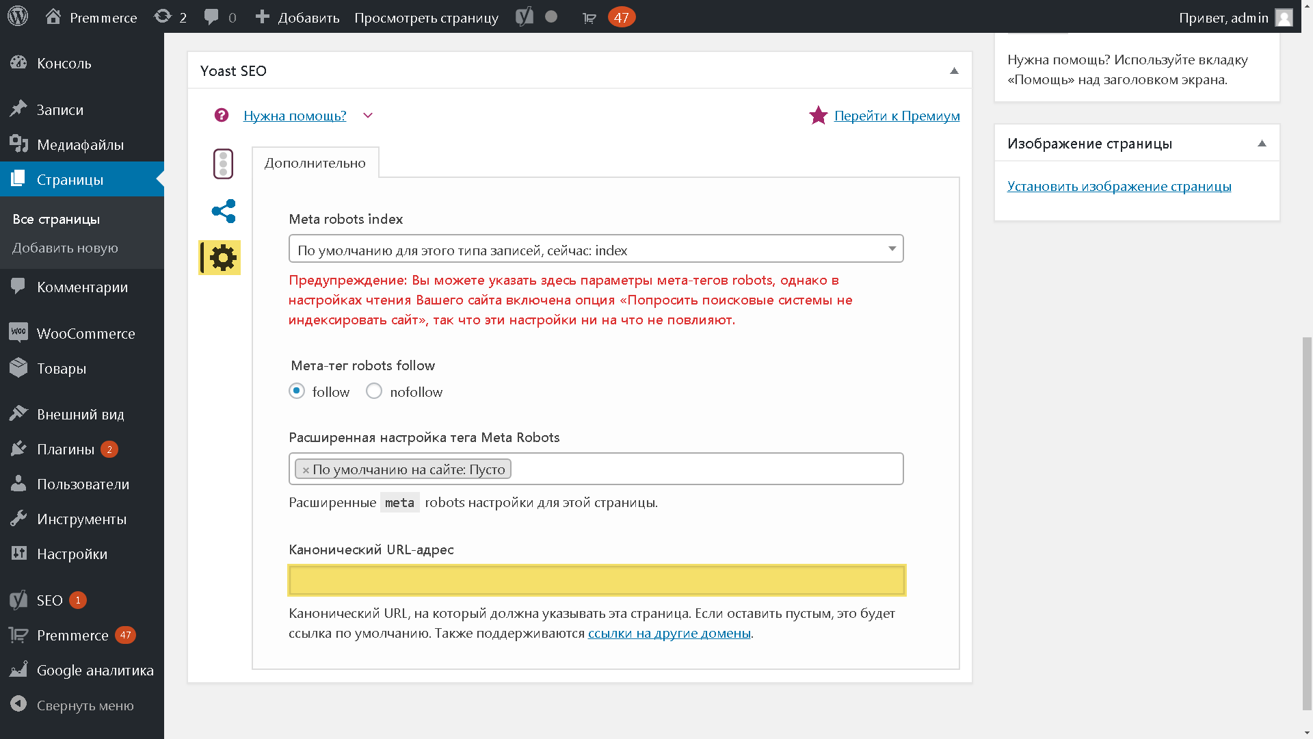Open the admin user avatar
The image size is (1313, 739).
click(1284, 17)
